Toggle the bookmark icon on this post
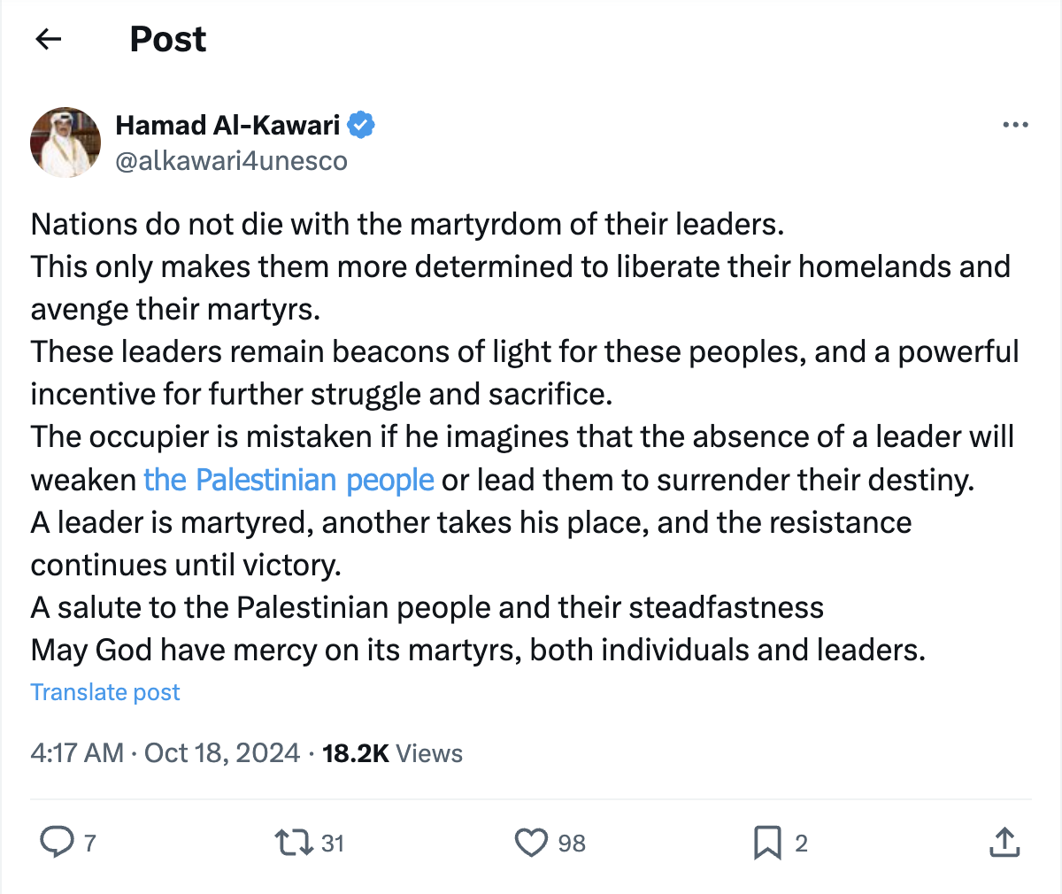This screenshot has height=894, width=1062. click(767, 842)
